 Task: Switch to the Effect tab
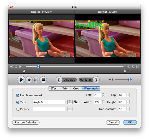(x=54, y=89)
